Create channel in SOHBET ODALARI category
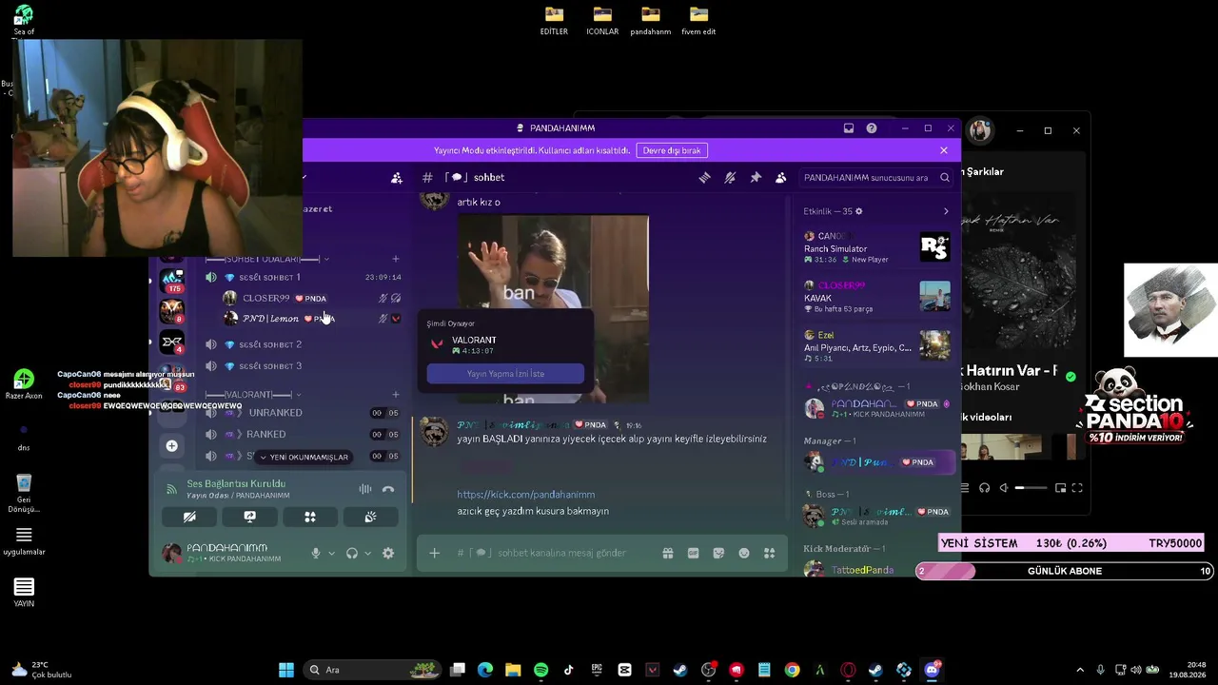 tap(396, 259)
